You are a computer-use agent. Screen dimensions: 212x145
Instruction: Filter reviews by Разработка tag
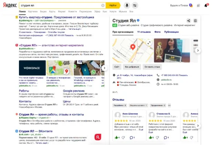[x=120, y=105]
